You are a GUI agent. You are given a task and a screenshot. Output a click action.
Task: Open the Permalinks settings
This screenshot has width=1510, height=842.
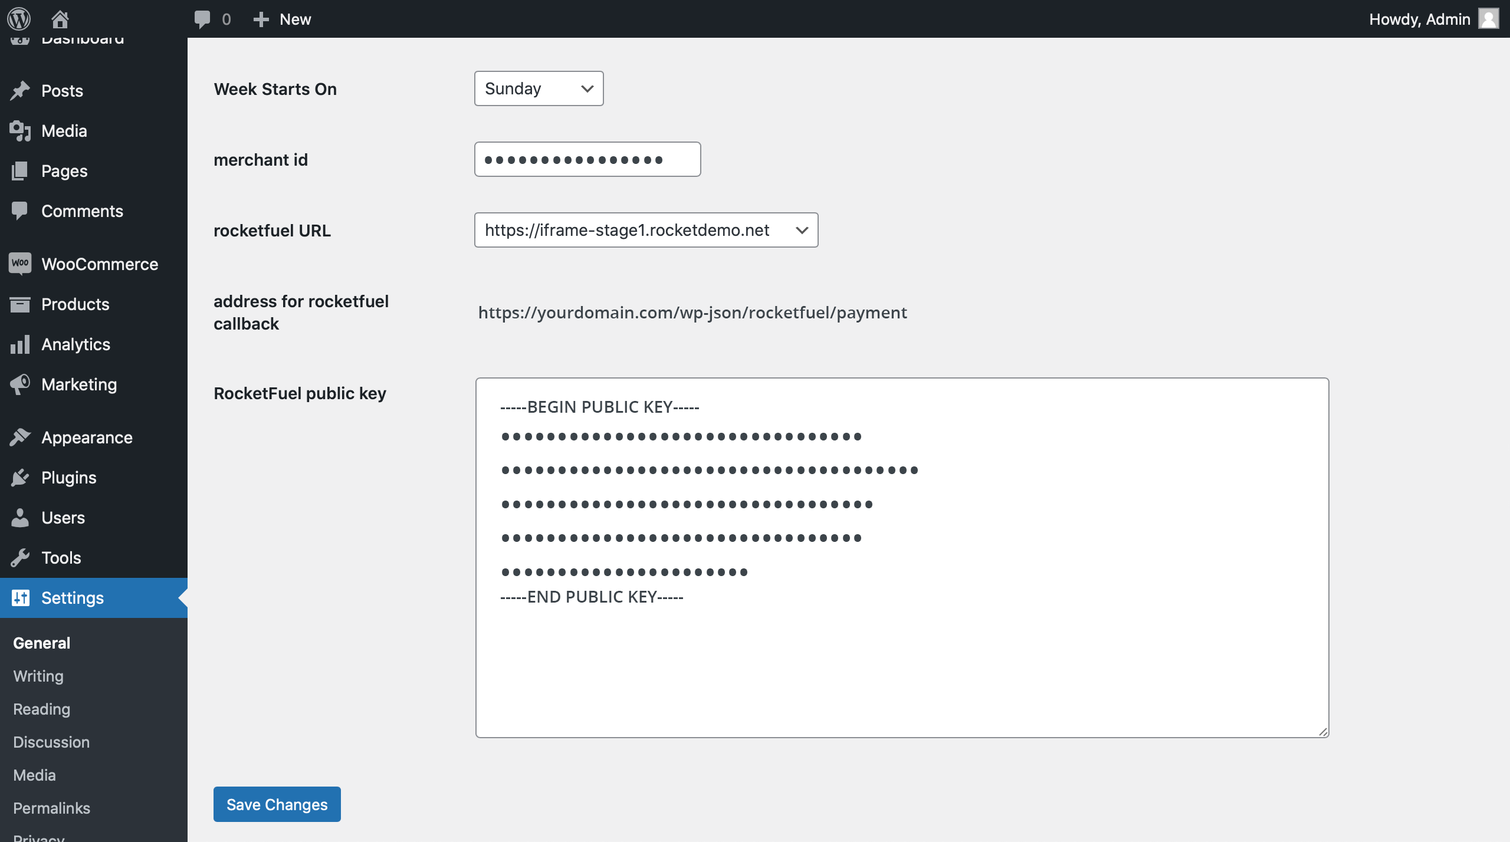coord(51,808)
